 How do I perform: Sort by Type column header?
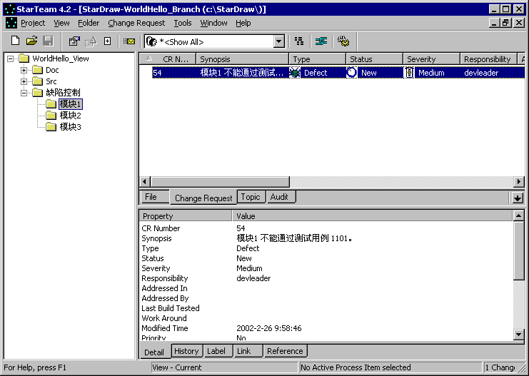[x=317, y=59]
